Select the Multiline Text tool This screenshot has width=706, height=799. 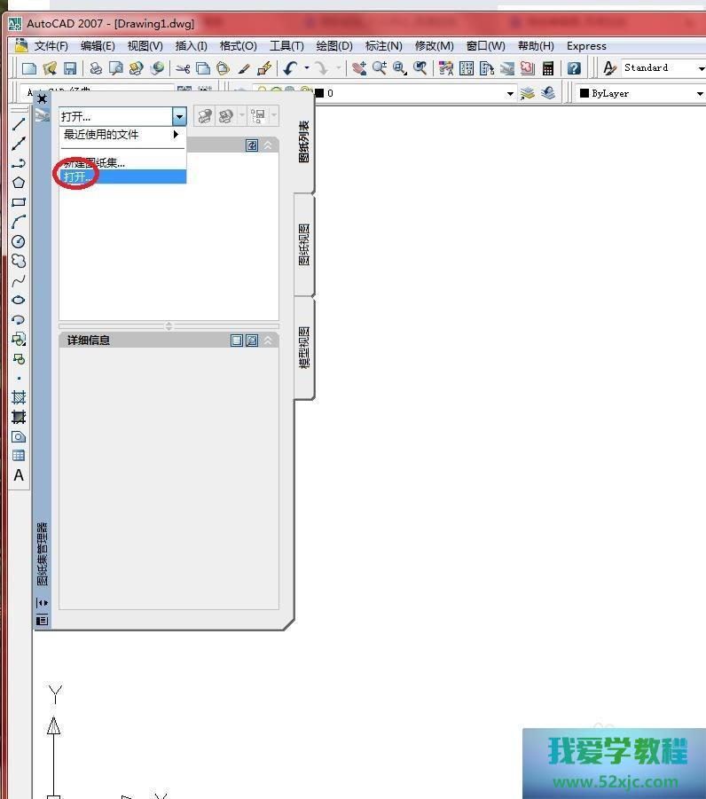19,475
